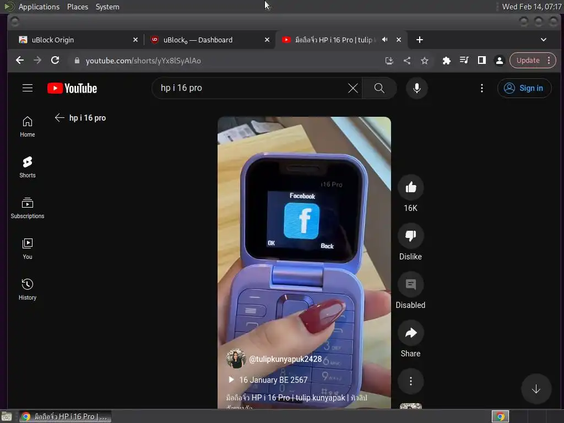Open the browser extensions puzzle menu
Screen dimensions: 564x423
click(446, 61)
